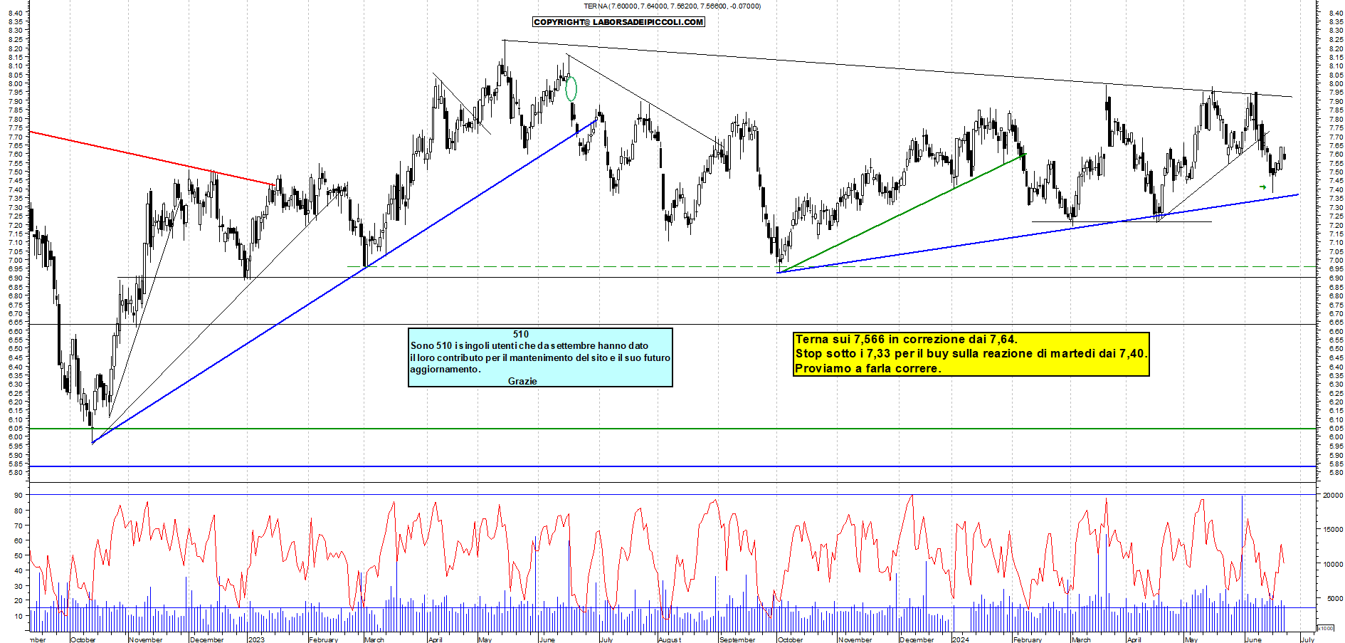Click 'Sono 510 i singoli utenti' line
Screen dimensions: 1345x643
click(x=529, y=345)
